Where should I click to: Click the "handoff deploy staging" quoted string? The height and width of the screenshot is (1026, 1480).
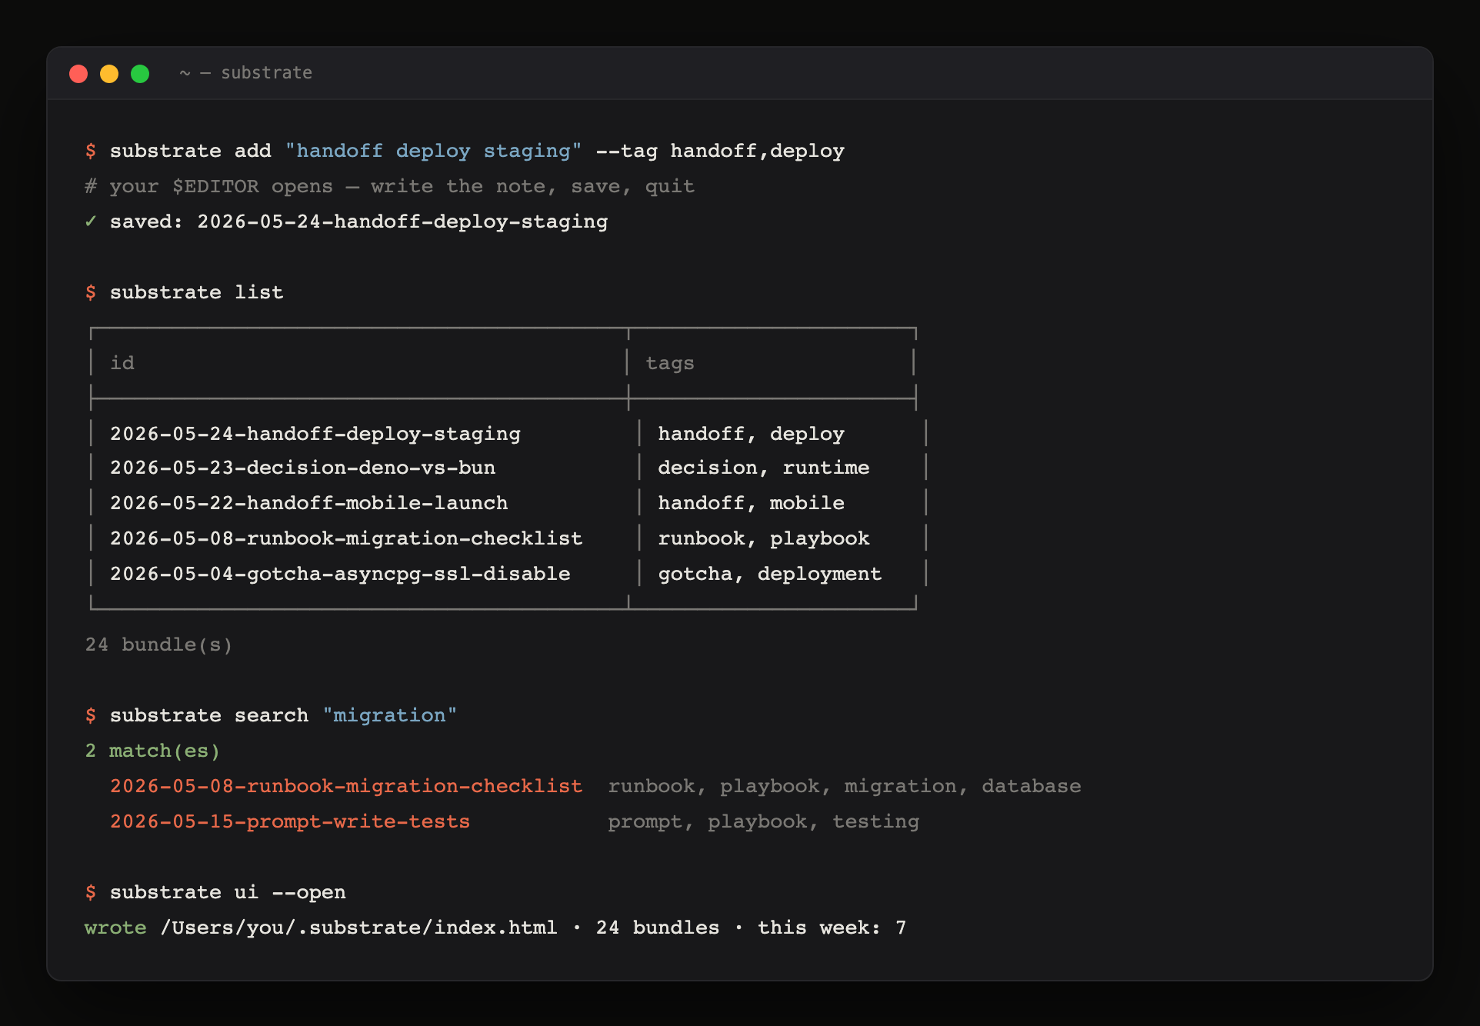(x=433, y=151)
